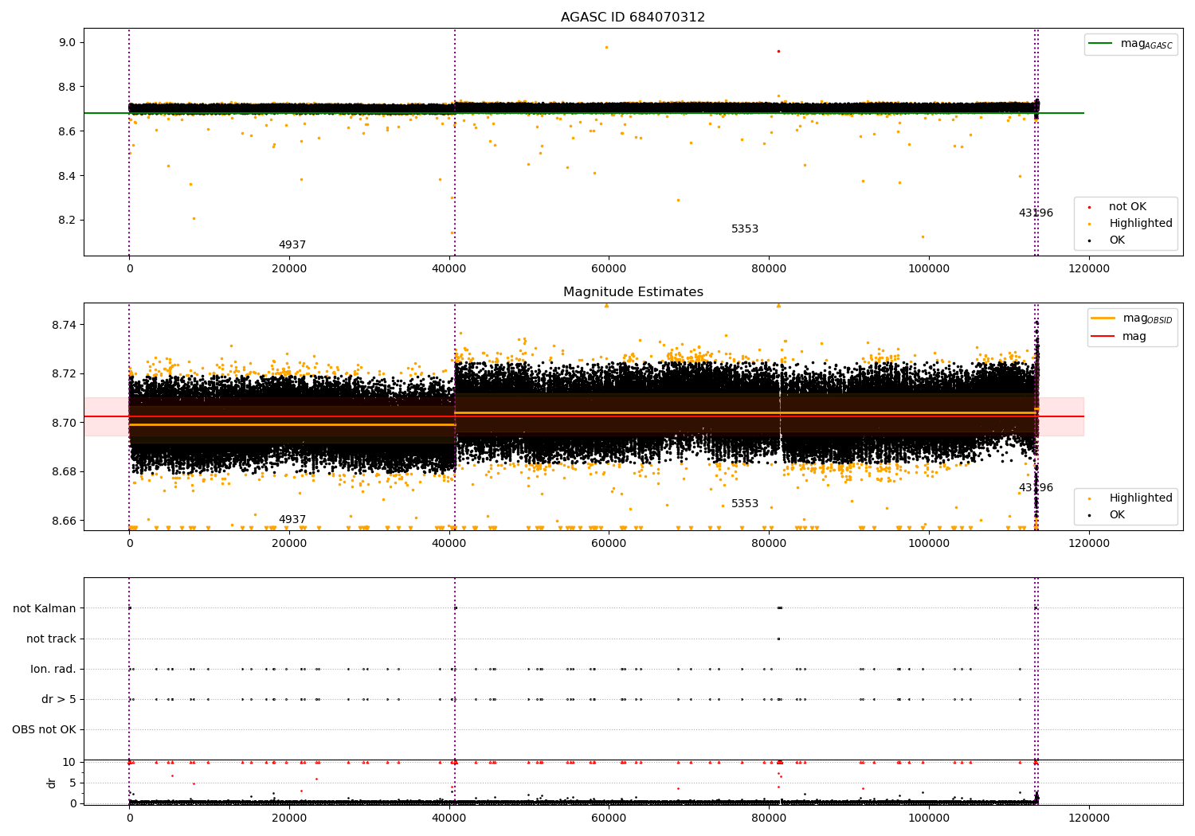1195x836 pixels.
Task: Click the 'AGASC ID 684070312' plot title
Action: tap(633, 18)
